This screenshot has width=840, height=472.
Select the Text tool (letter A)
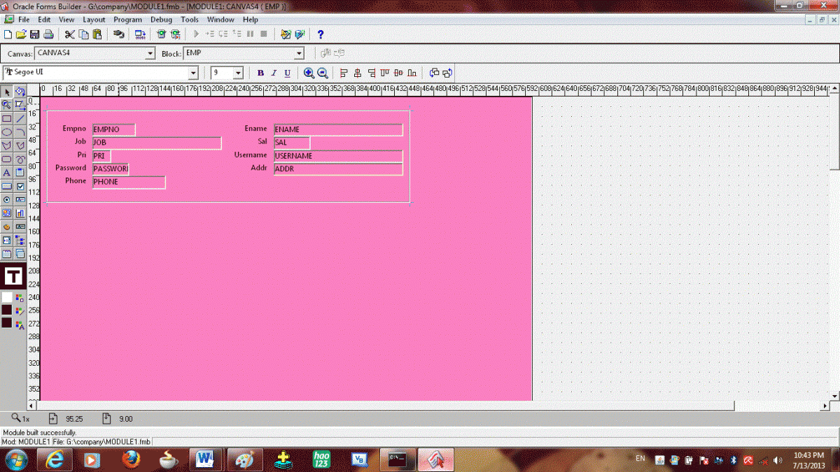7,172
